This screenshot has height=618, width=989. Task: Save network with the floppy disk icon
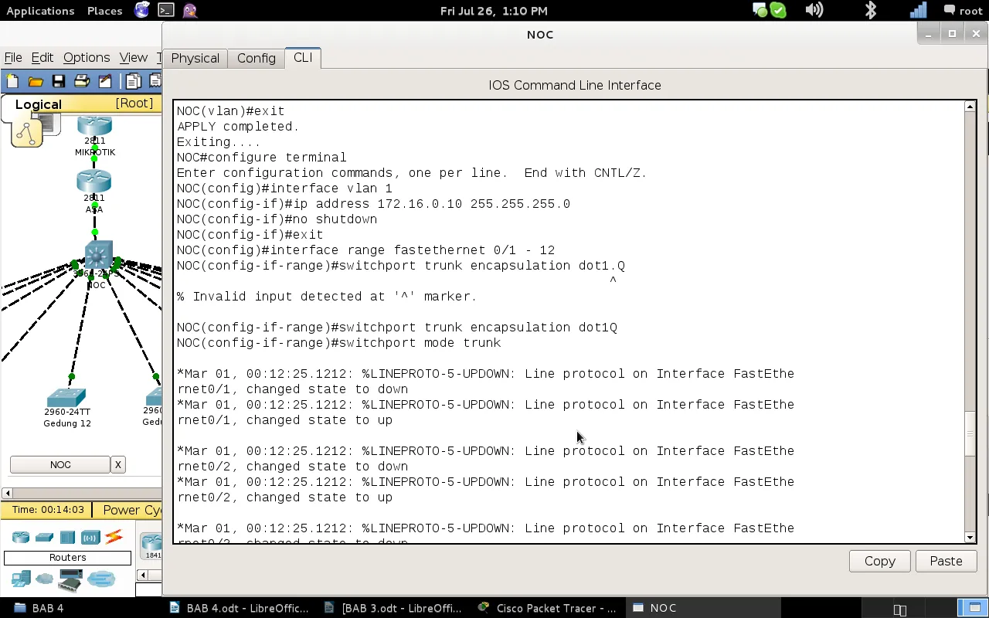(x=59, y=81)
